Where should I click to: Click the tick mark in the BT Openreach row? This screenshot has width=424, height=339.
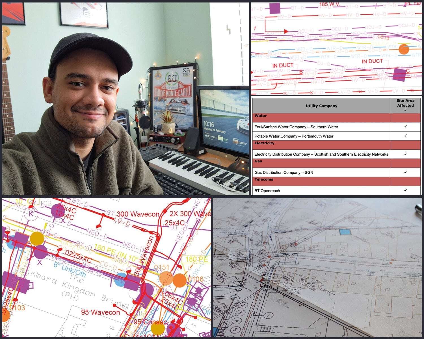pos(406,190)
